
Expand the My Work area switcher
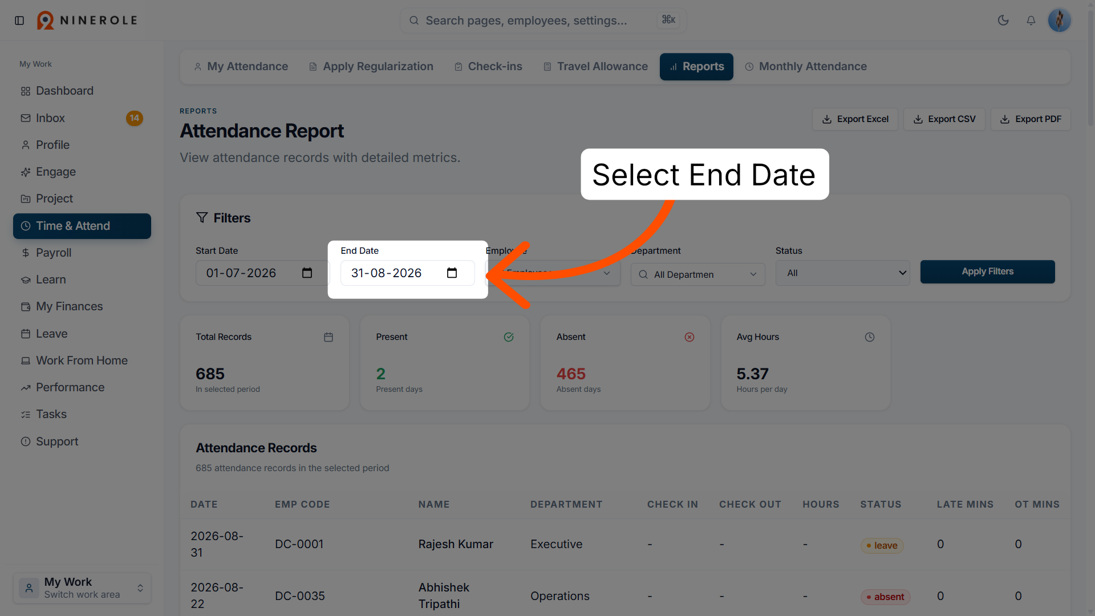point(82,588)
